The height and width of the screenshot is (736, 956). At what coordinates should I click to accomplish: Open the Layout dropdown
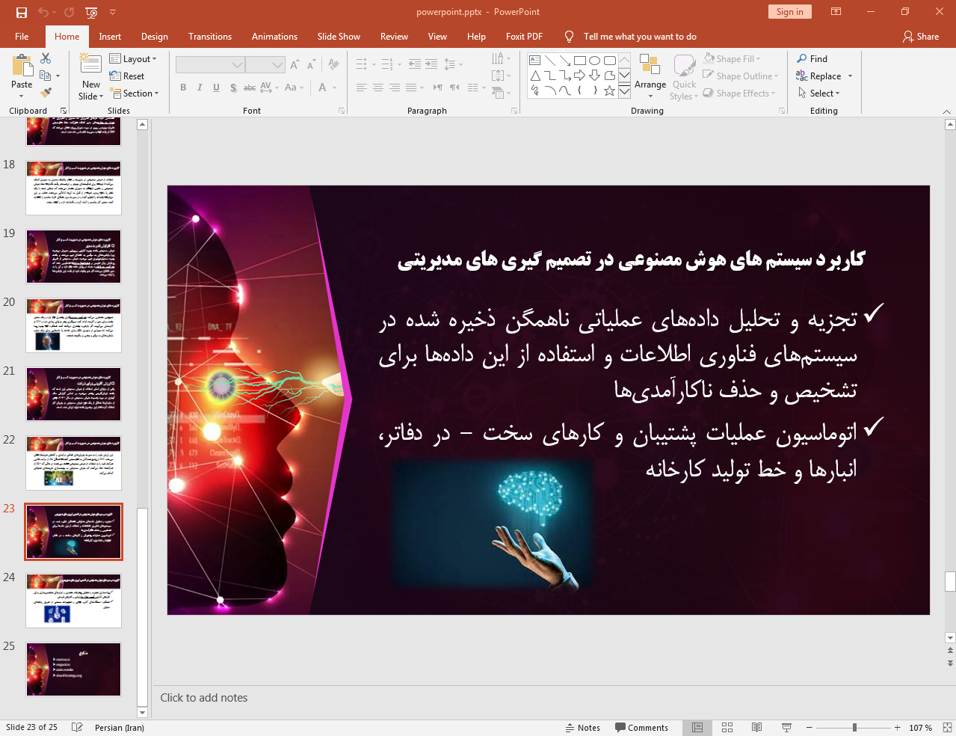(x=133, y=59)
